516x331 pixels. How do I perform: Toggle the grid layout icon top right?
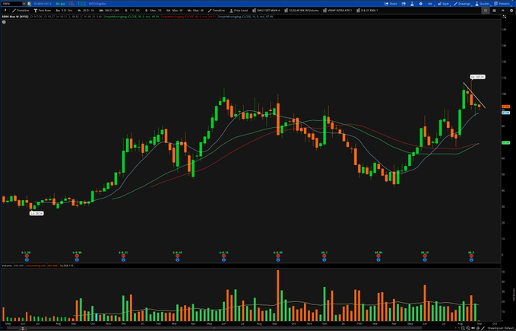pyautogui.click(x=494, y=11)
